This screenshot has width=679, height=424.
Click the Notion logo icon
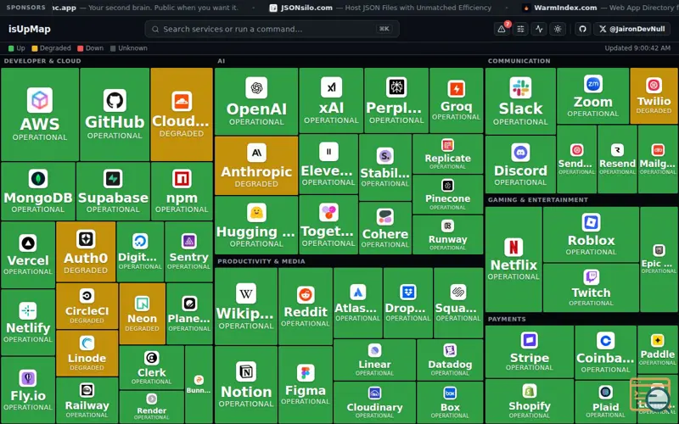(246, 371)
